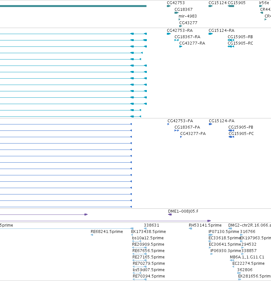Image resolution: width=271 pixels, height=281 pixels.
Task: Select the 338857 feature label
Action: pyautogui.click(x=249, y=251)
